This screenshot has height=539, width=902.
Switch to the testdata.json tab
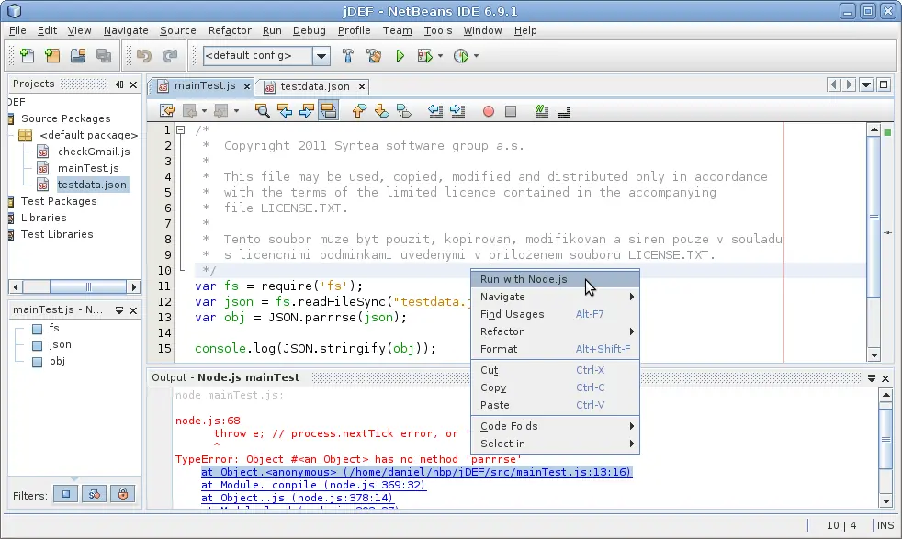[x=315, y=86]
